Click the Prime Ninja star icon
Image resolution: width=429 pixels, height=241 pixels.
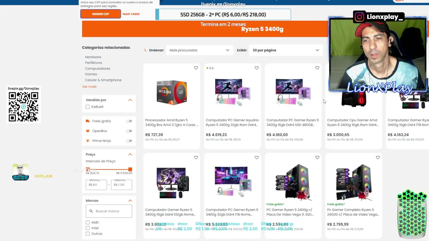pos(88,141)
